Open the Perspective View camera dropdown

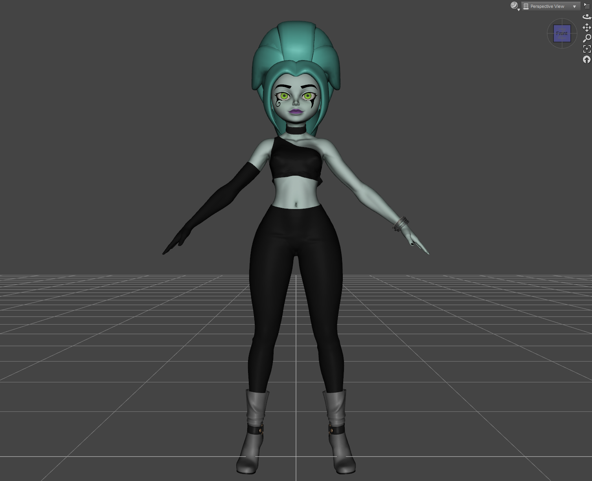click(x=551, y=6)
